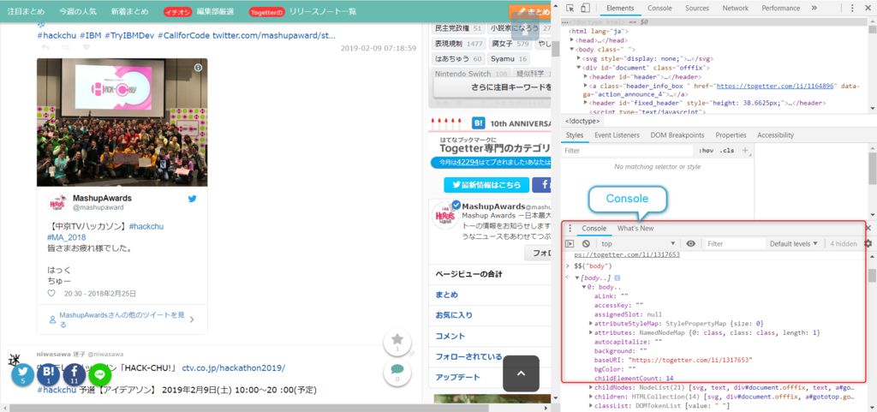Click MashupAwards profile avatar in tweet card
Viewport: 877px width, 412px height.
58,204
